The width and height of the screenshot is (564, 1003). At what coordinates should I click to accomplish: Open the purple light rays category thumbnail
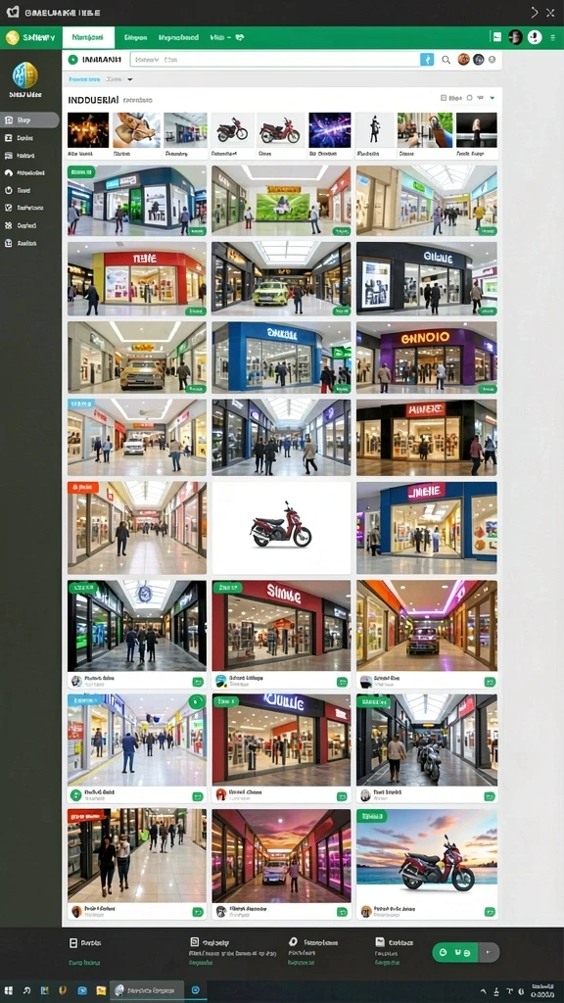[x=330, y=130]
